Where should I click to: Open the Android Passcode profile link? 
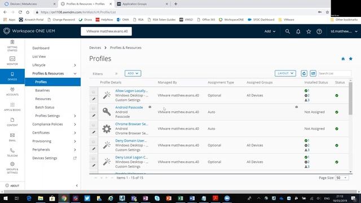pyautogui.click(x=129, y=107)
